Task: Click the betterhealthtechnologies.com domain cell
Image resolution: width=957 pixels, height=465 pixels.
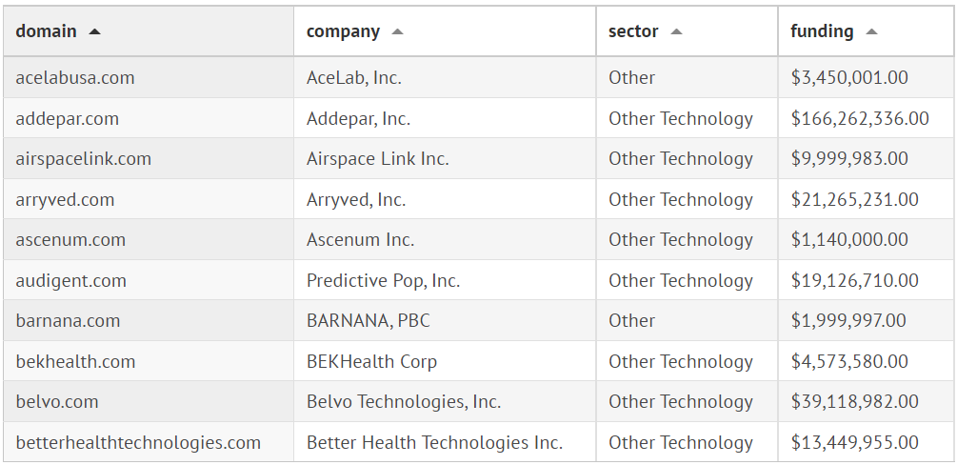Action: (x=138, y=443)
